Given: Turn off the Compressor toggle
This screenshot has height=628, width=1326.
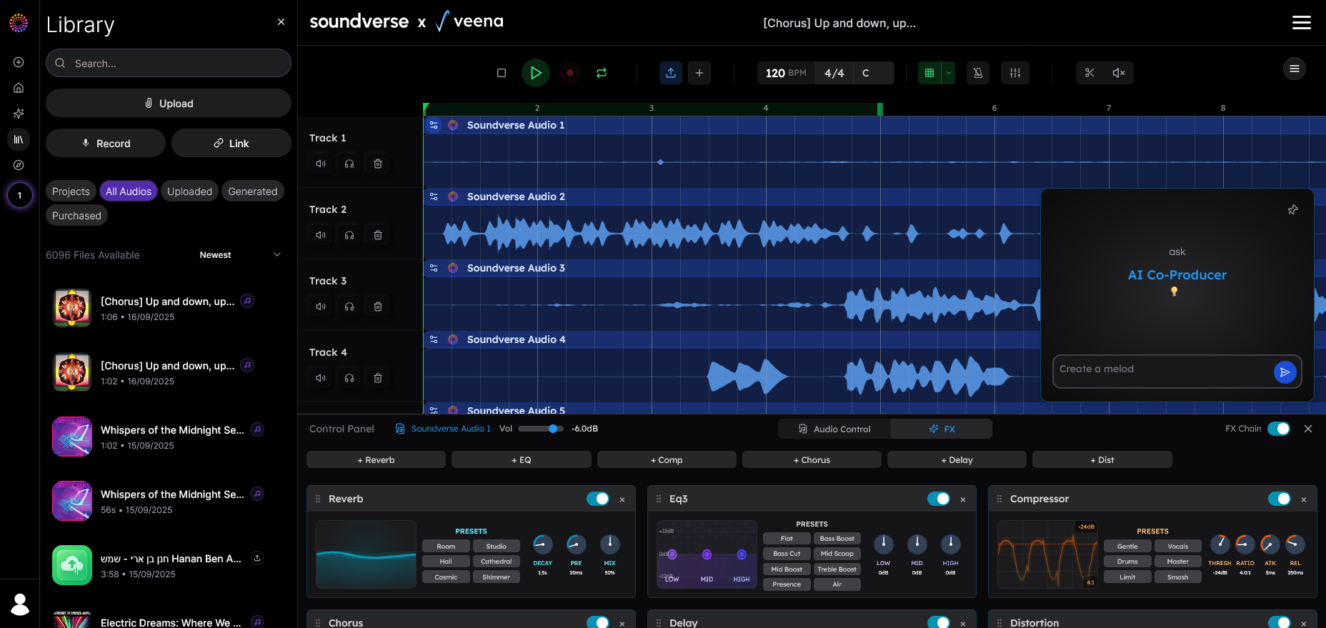Looking at the screenshot, I should [1280, 499].
